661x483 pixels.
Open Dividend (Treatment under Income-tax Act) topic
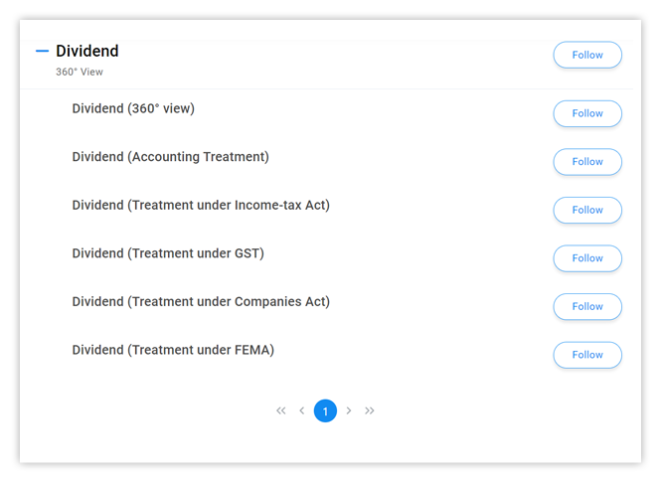tap(201, 205)
